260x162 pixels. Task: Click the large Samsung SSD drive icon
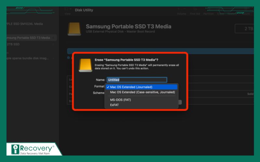[74, 29]
